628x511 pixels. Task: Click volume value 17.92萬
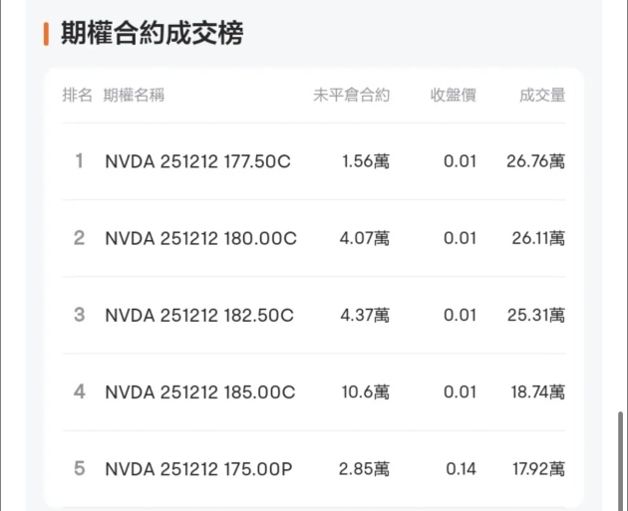538,468
